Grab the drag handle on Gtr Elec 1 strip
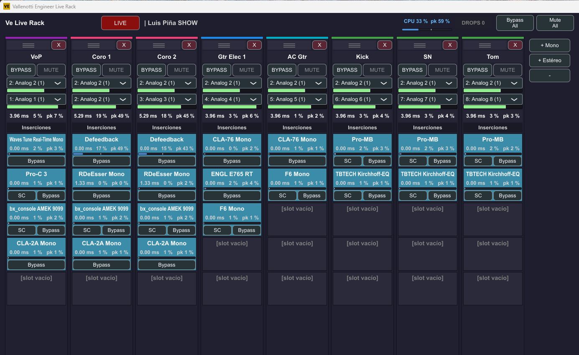The width and height of the screenshot is (579, 355). coord(224,45)
